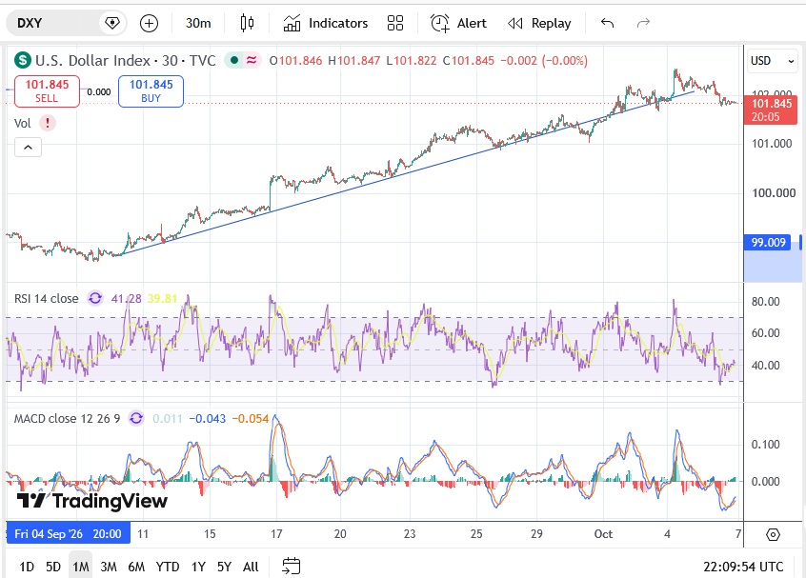Click the -0.002 (-0.00%) change value
Viewport: 806px width, 578px height.
(x=544, y=61)
